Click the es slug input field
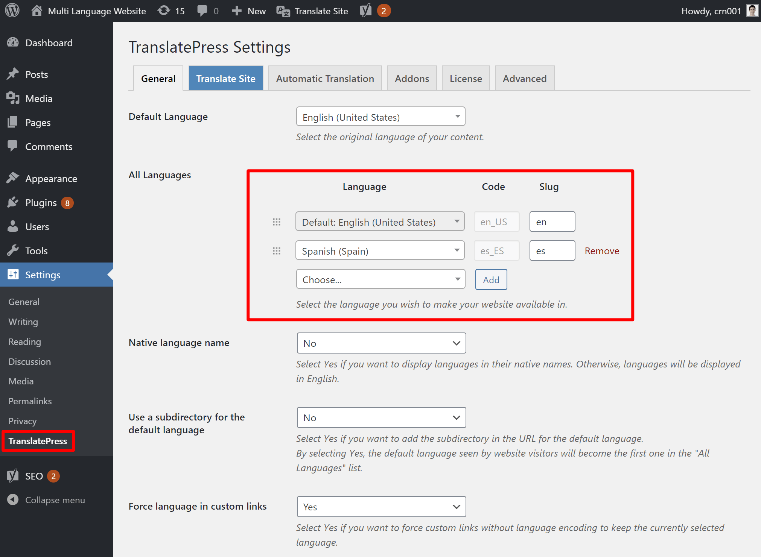 pyautogui.click(x=552, y=251)
